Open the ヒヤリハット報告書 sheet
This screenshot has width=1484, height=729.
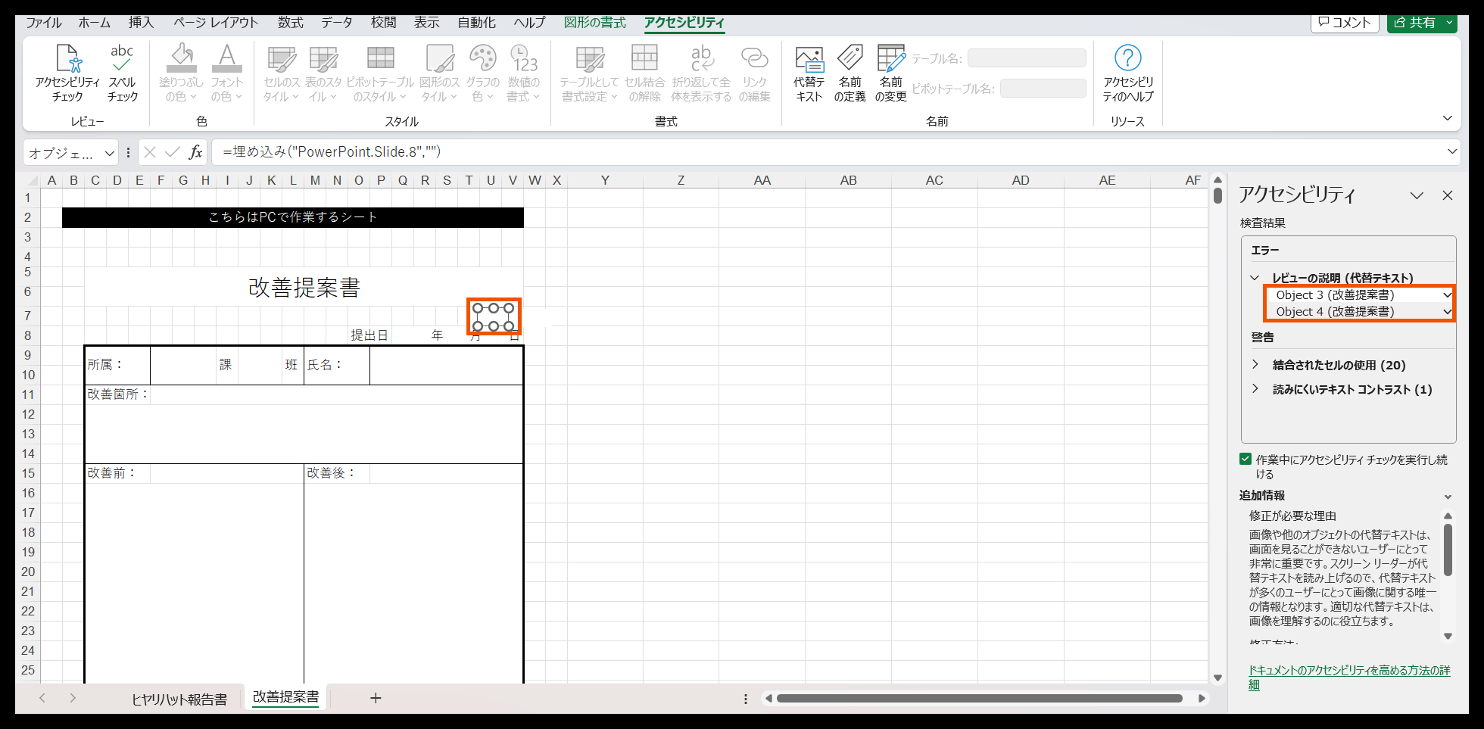click(180, 698)
